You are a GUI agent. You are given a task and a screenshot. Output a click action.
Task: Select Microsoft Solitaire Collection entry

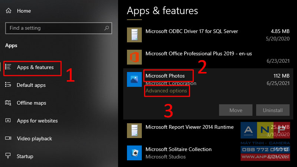[179, 149]
